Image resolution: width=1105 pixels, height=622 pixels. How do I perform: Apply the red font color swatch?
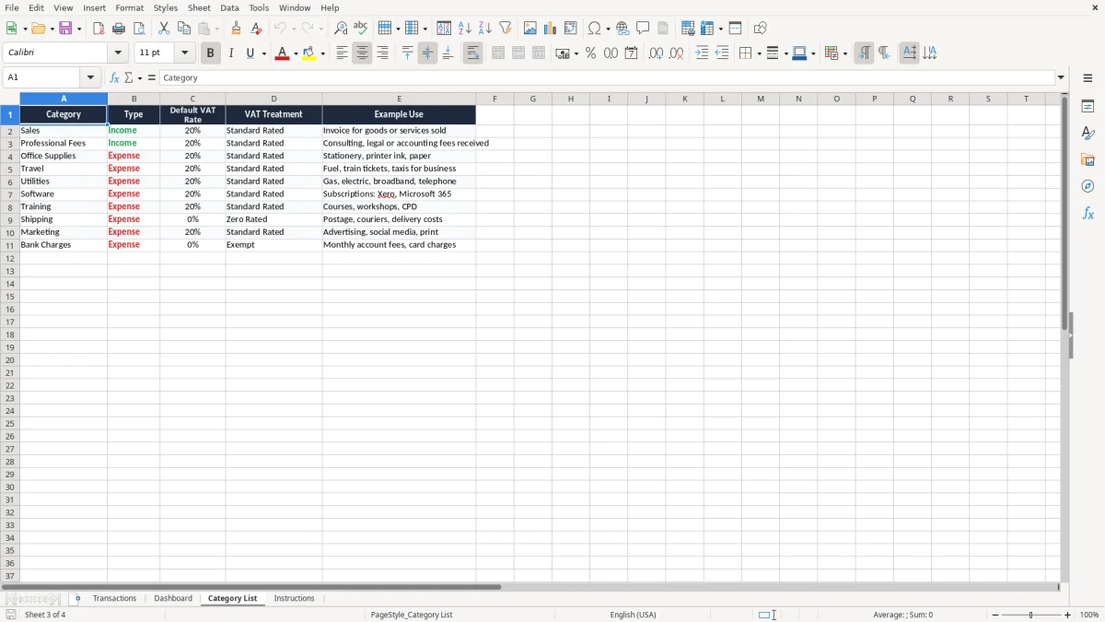point(284,53)
